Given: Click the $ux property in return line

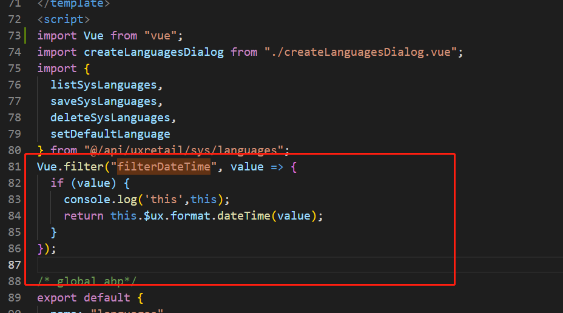Looking at the screenshot, I should 153,216.
